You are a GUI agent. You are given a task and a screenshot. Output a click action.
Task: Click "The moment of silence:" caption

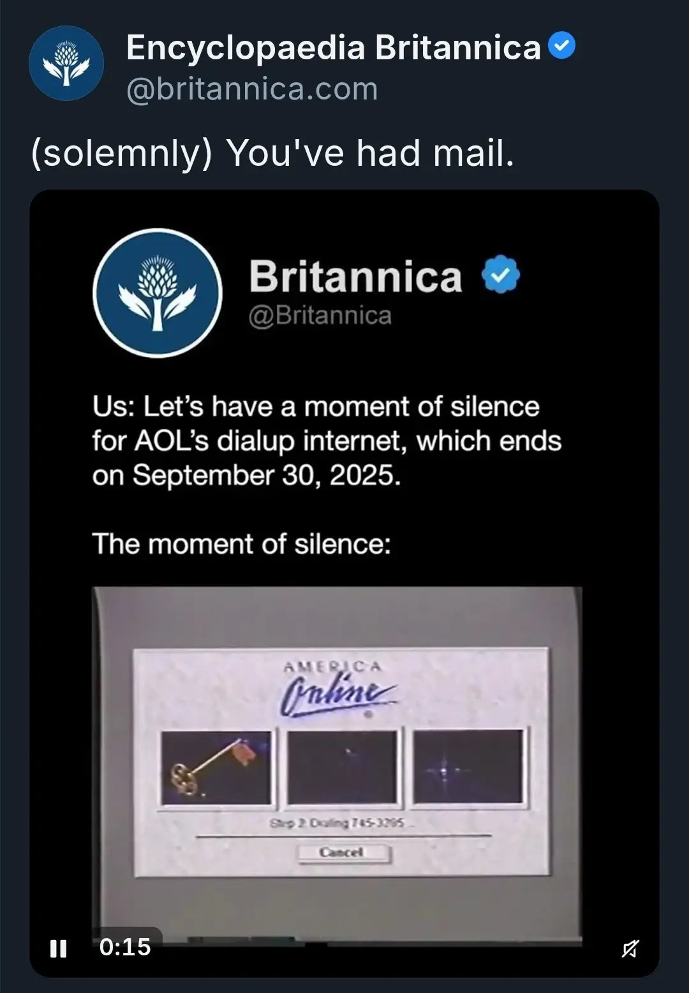click(x=241, y=545)
